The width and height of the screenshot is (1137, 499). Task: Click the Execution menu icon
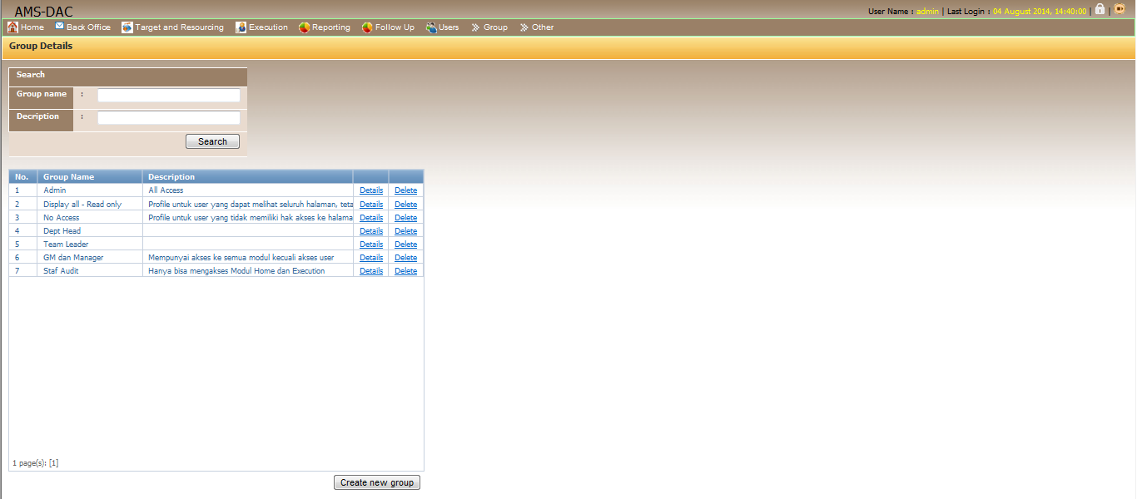[x=241, y=27]
